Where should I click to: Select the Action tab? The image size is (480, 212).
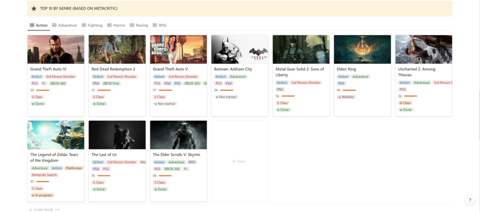[39, 25]
